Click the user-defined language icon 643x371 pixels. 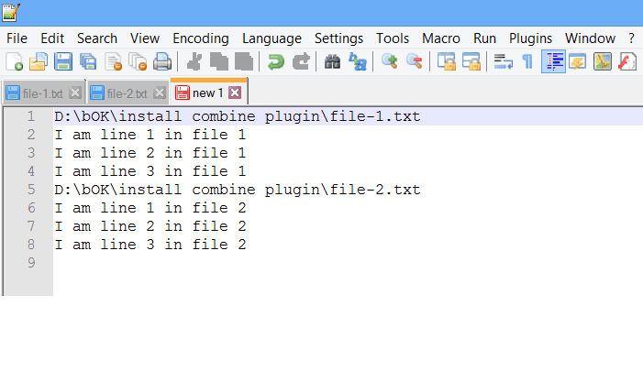[577, 62]
